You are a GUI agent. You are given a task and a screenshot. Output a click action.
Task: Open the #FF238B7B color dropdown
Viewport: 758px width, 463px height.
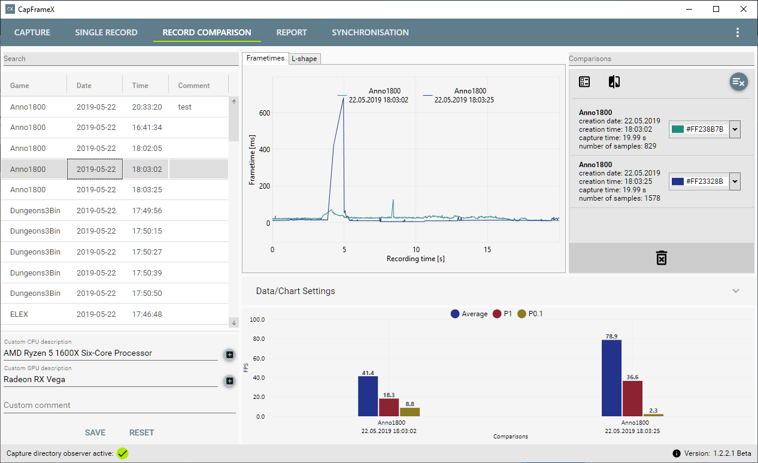click(735, 129)
